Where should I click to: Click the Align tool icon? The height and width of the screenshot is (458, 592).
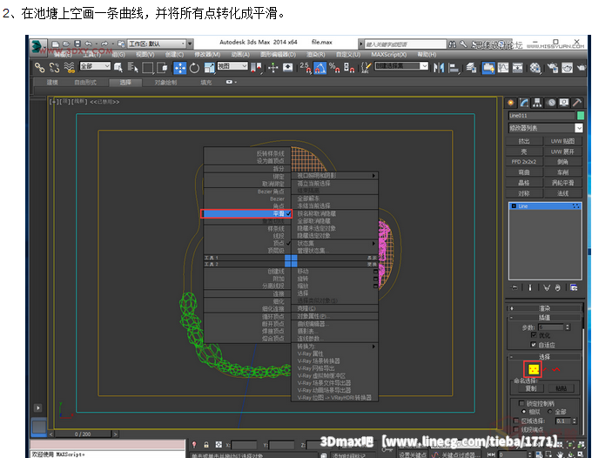point(454,68)
